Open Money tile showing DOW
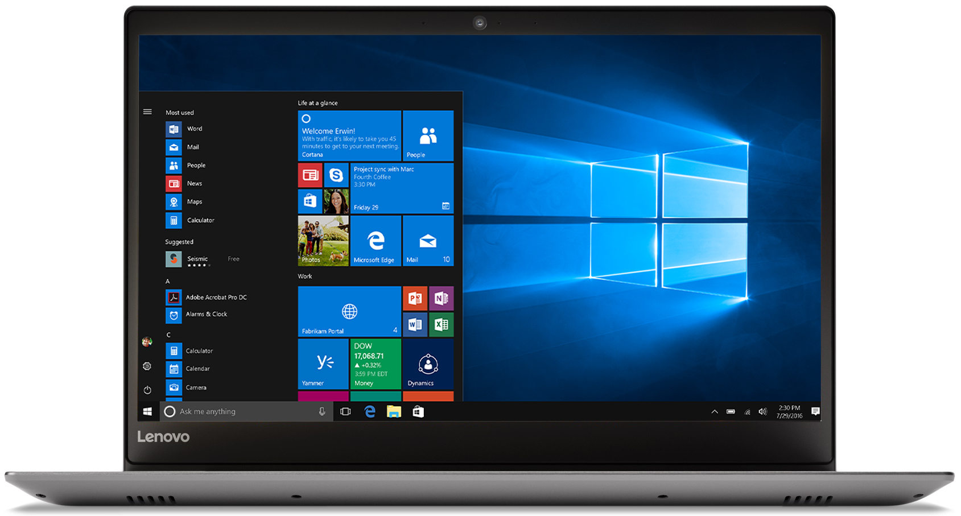 (x=376, y=364)
